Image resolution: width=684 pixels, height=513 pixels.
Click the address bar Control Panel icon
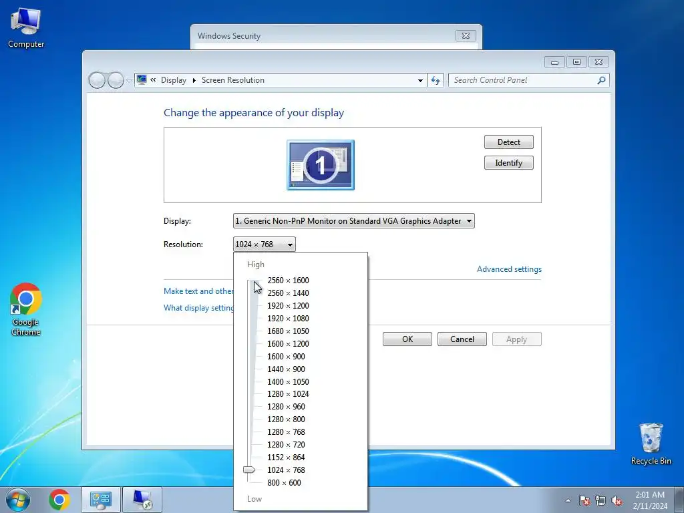[x=142, y=80]
